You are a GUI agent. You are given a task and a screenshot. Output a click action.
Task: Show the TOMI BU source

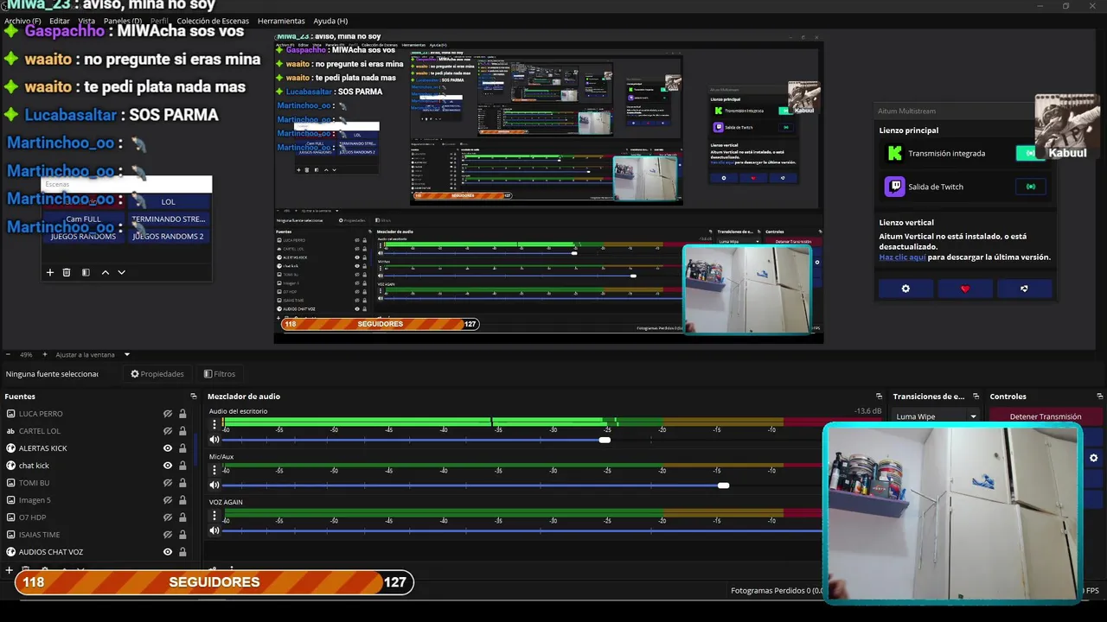(168, 483)
